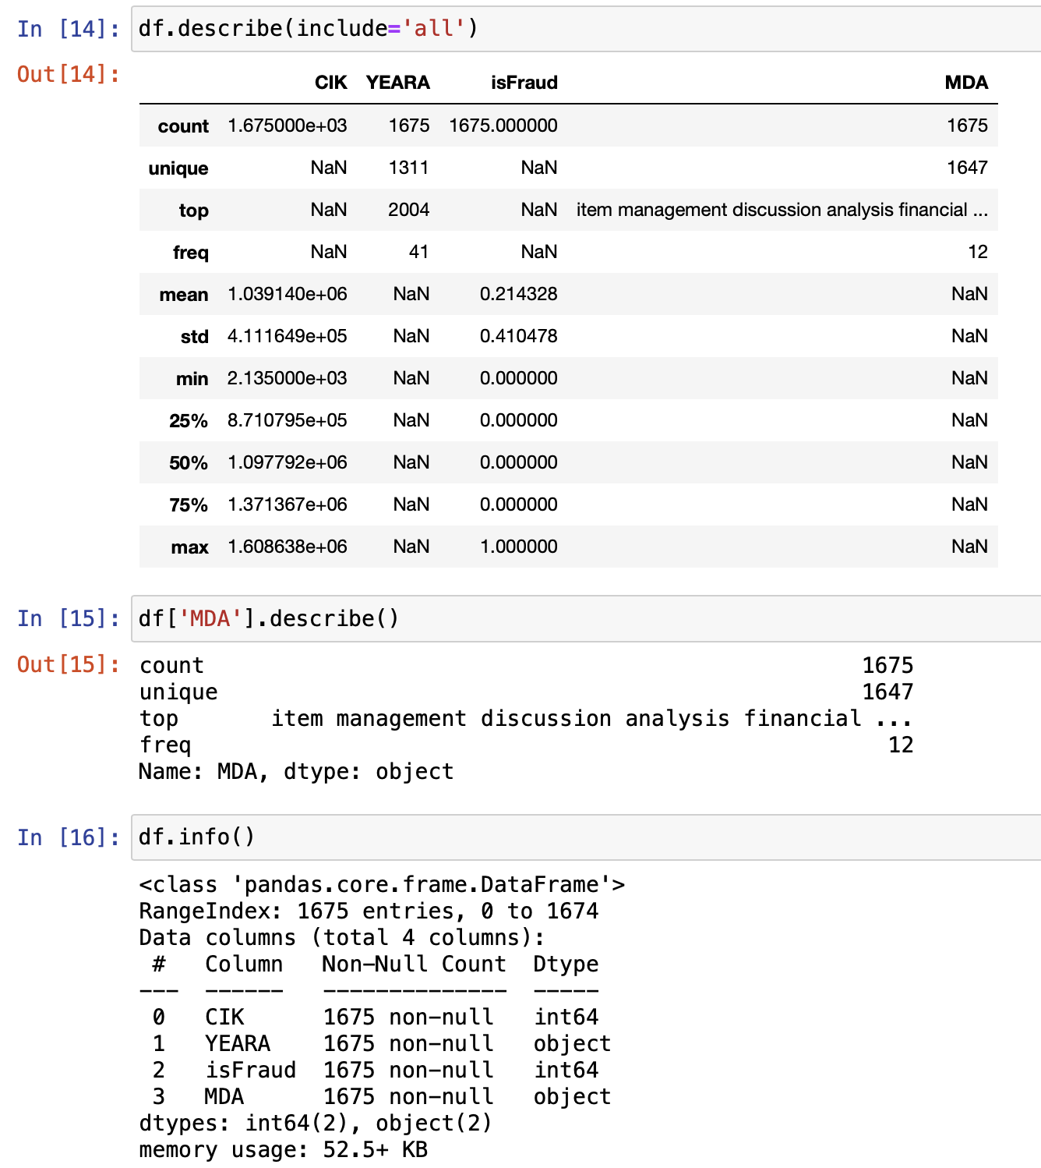Select the In [14] prompt label

pyautogui.click(x=69, y=29)
